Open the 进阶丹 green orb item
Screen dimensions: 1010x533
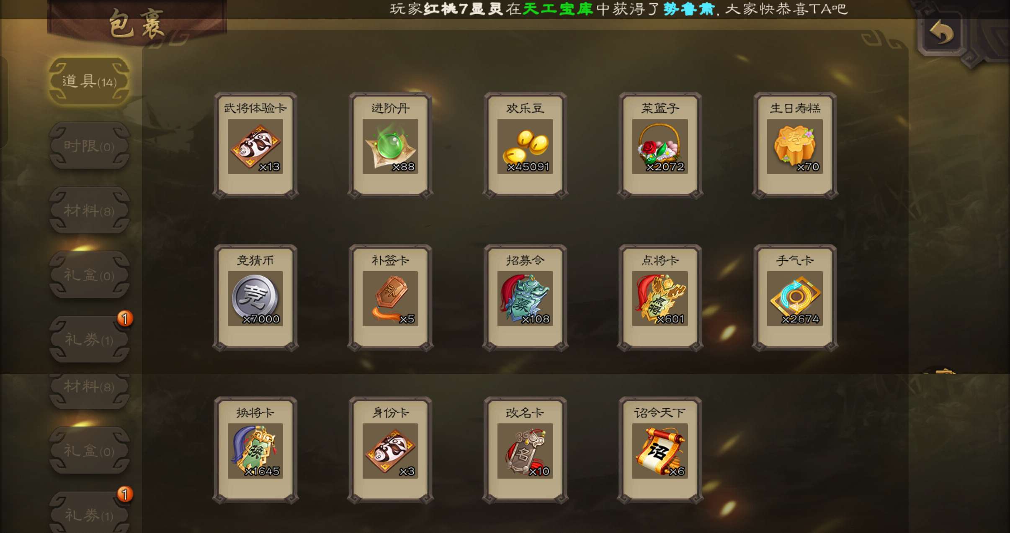pos(390,146)
